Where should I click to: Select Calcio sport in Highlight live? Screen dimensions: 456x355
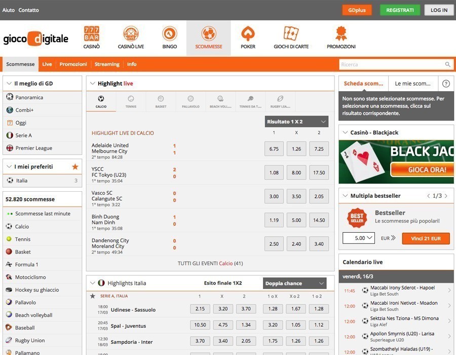pos(101,101)
